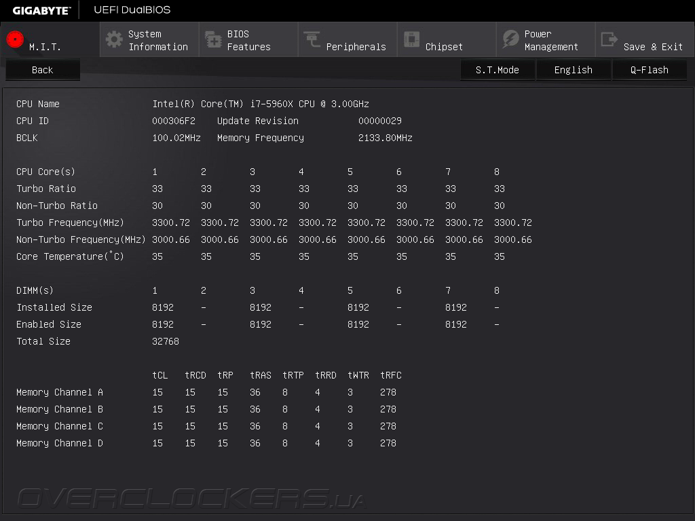This screenshot has height=521, width=695.
Task: Open Power Management tab
Action: point(546,40)
